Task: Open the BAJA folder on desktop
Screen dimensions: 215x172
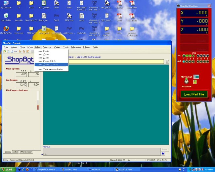Action: [x=31, y=5]
